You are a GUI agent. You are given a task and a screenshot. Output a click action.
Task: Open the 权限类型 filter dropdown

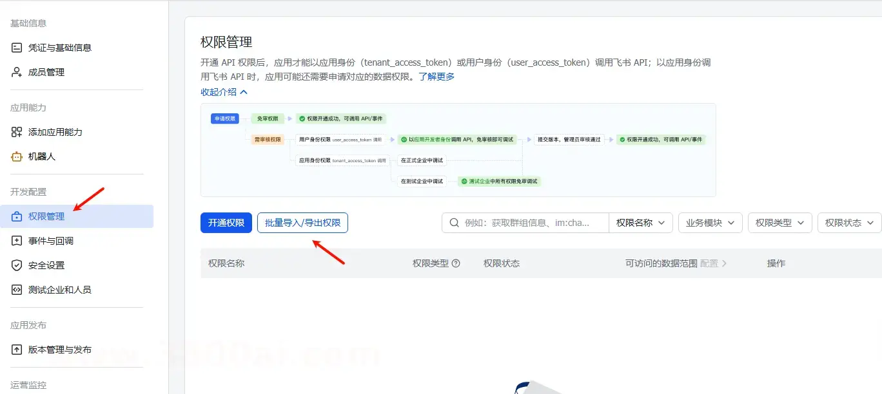(779, 223)
